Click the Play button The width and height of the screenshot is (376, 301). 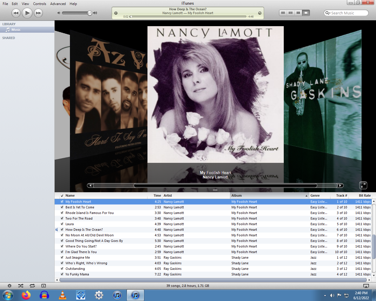tap(27, 13)
